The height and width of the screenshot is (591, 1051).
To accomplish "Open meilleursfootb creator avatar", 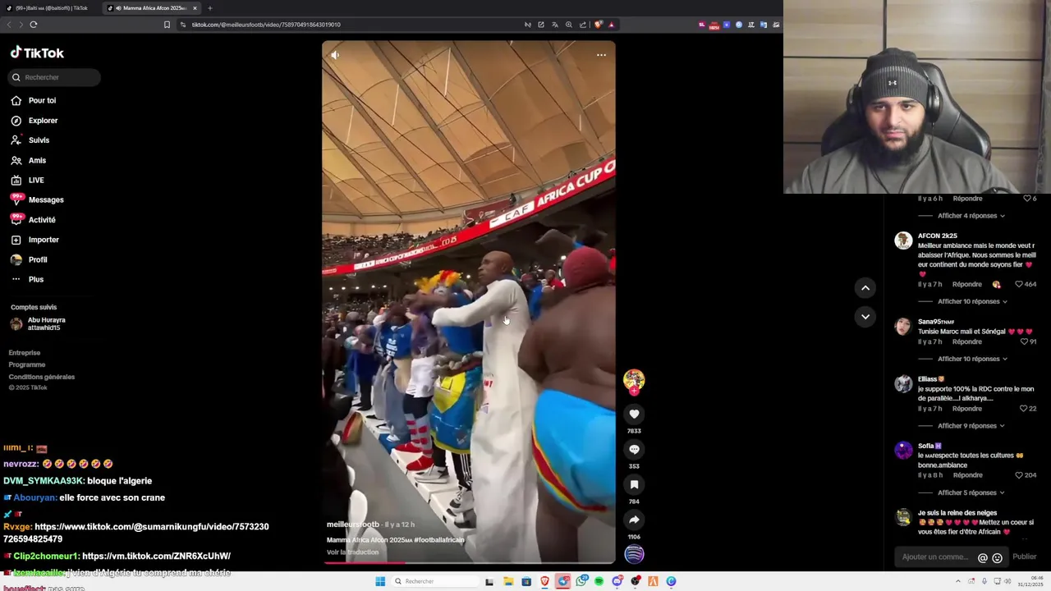I will pyautogui.click(x=634, y=380).
